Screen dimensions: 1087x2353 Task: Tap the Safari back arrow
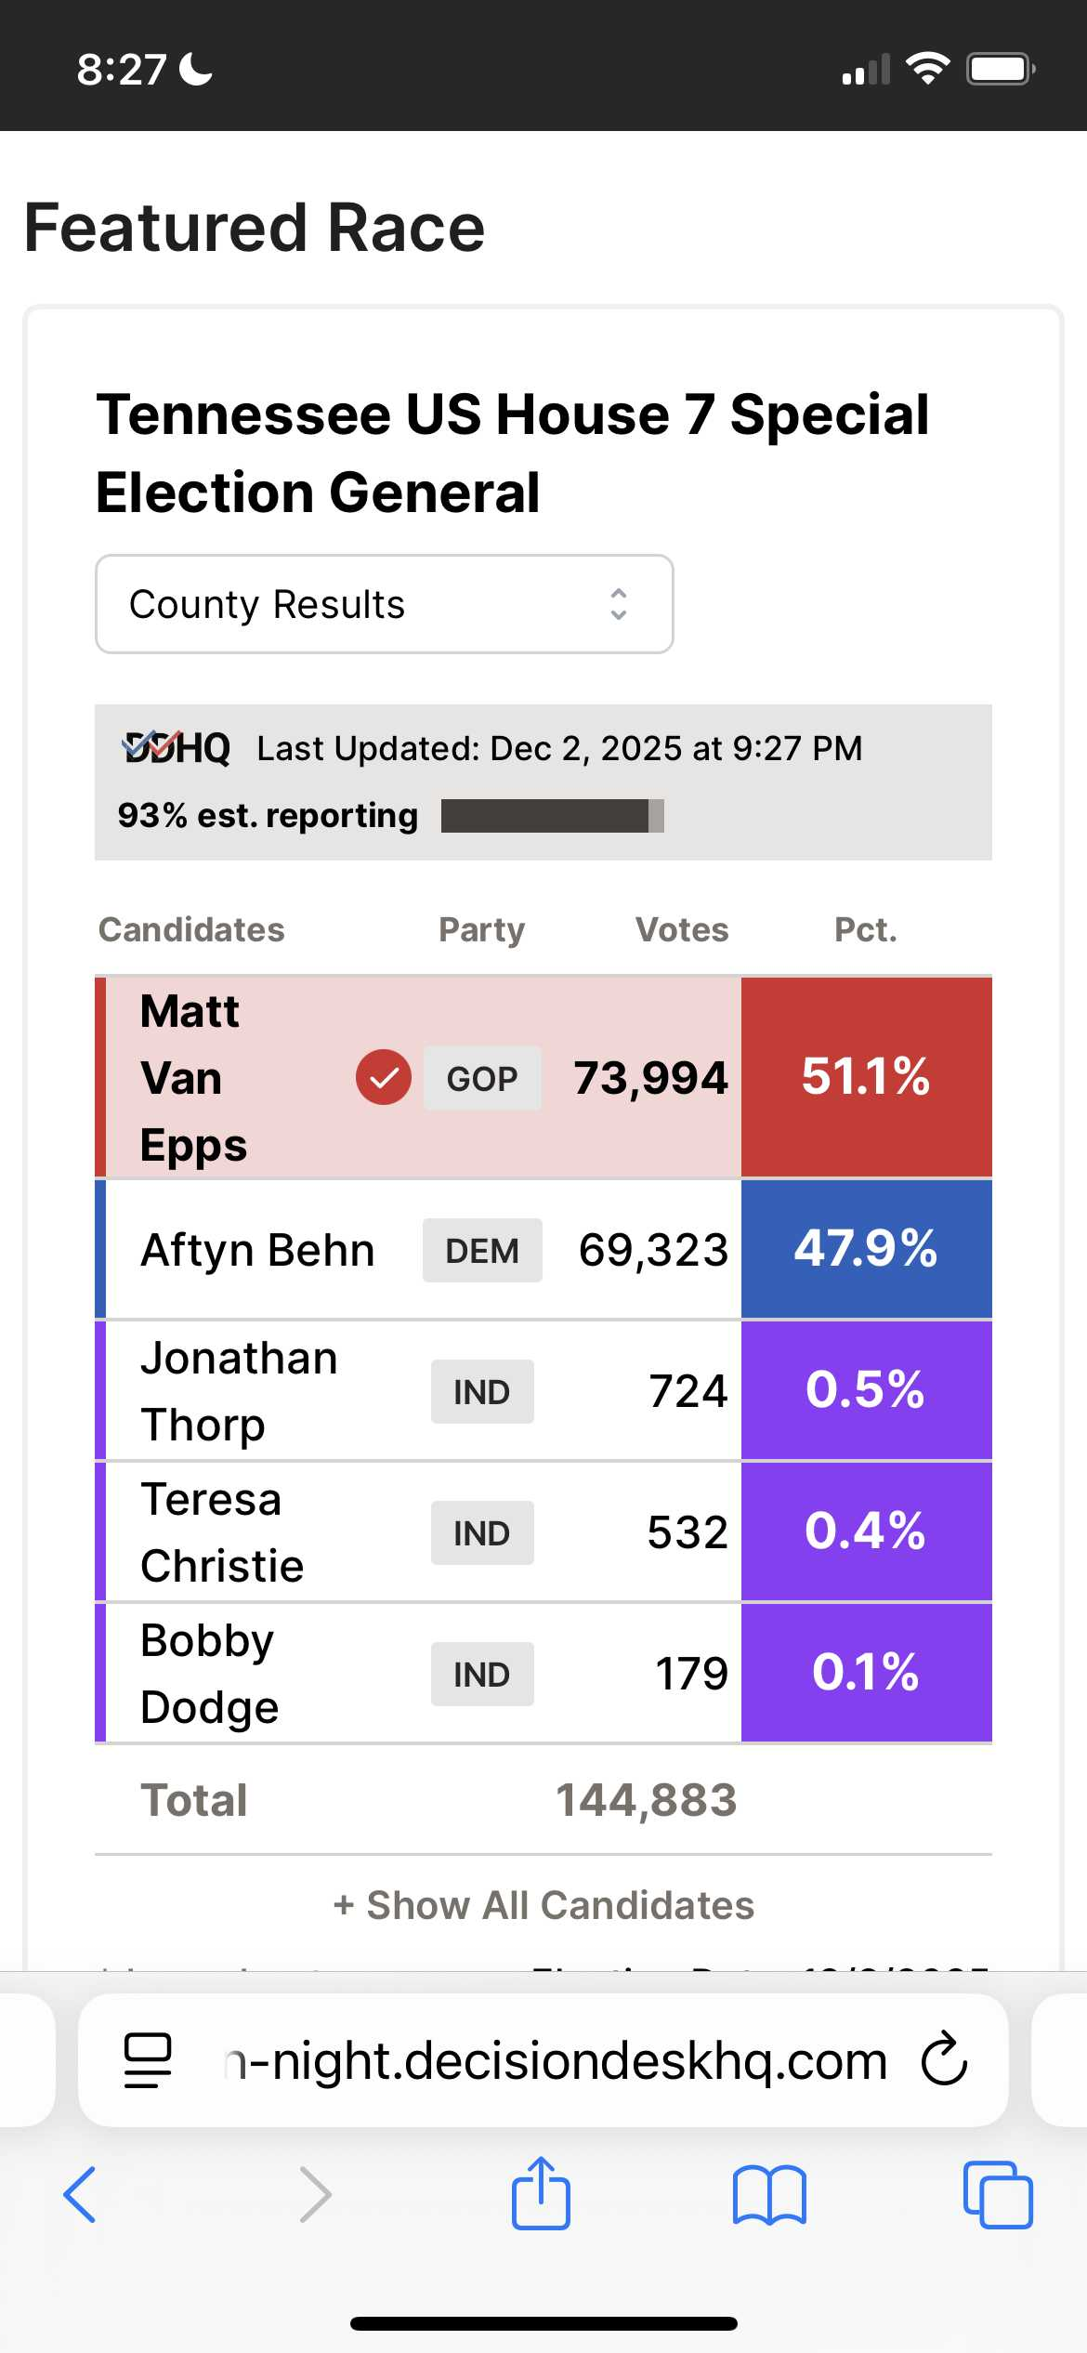tap(80, 2195)
